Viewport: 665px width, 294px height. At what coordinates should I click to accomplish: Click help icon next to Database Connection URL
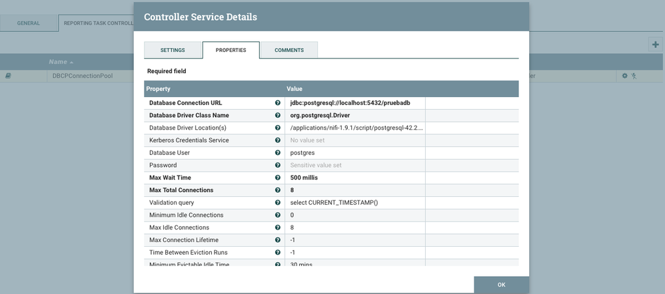coord(277,103)
